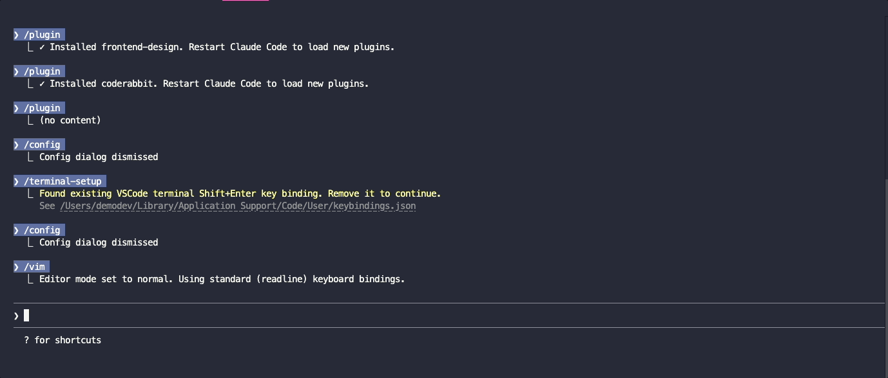Select the /vim command text
Screen dimensions: 888x378
36,267
